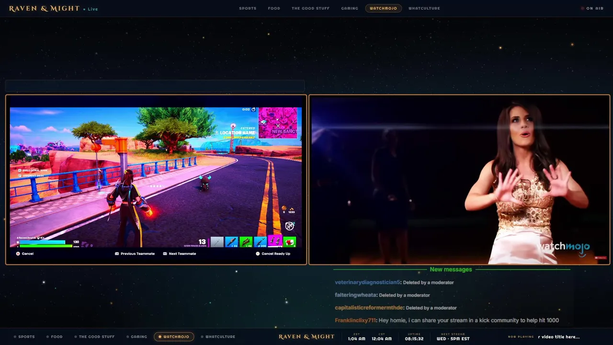Screen dimensions: 613x345
Task: Click the green health bar in game
Action: pyautogui.click(x=45, y=246)
